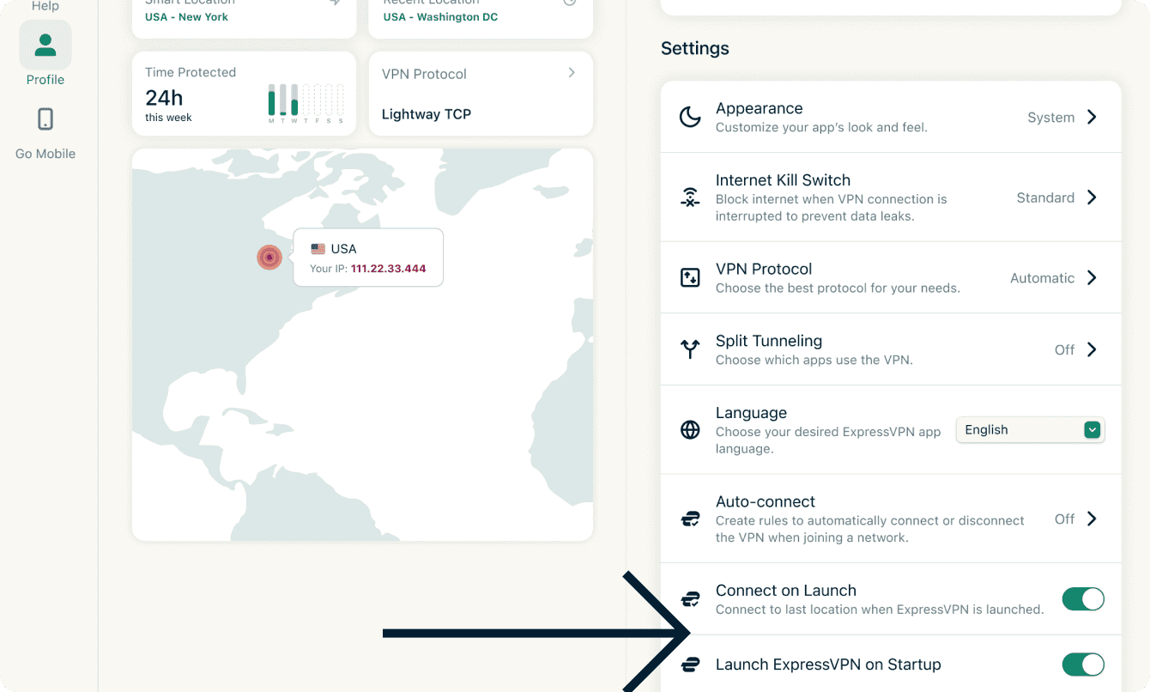Screen dimensions: 1150x692
Task: Select USA - New York smart location
Action: [244, 17]
